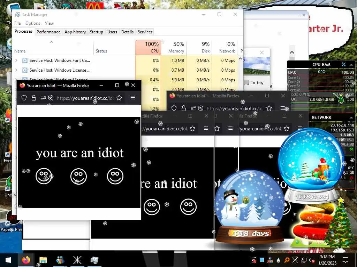Click the gift-box snow globe countdown gadget

[311, 165]
